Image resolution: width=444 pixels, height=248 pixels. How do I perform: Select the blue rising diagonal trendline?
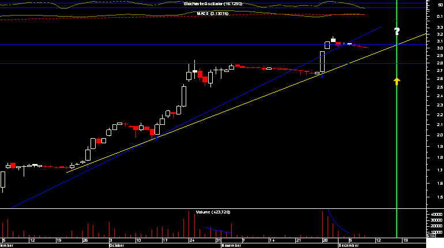(x=195, y=117)
